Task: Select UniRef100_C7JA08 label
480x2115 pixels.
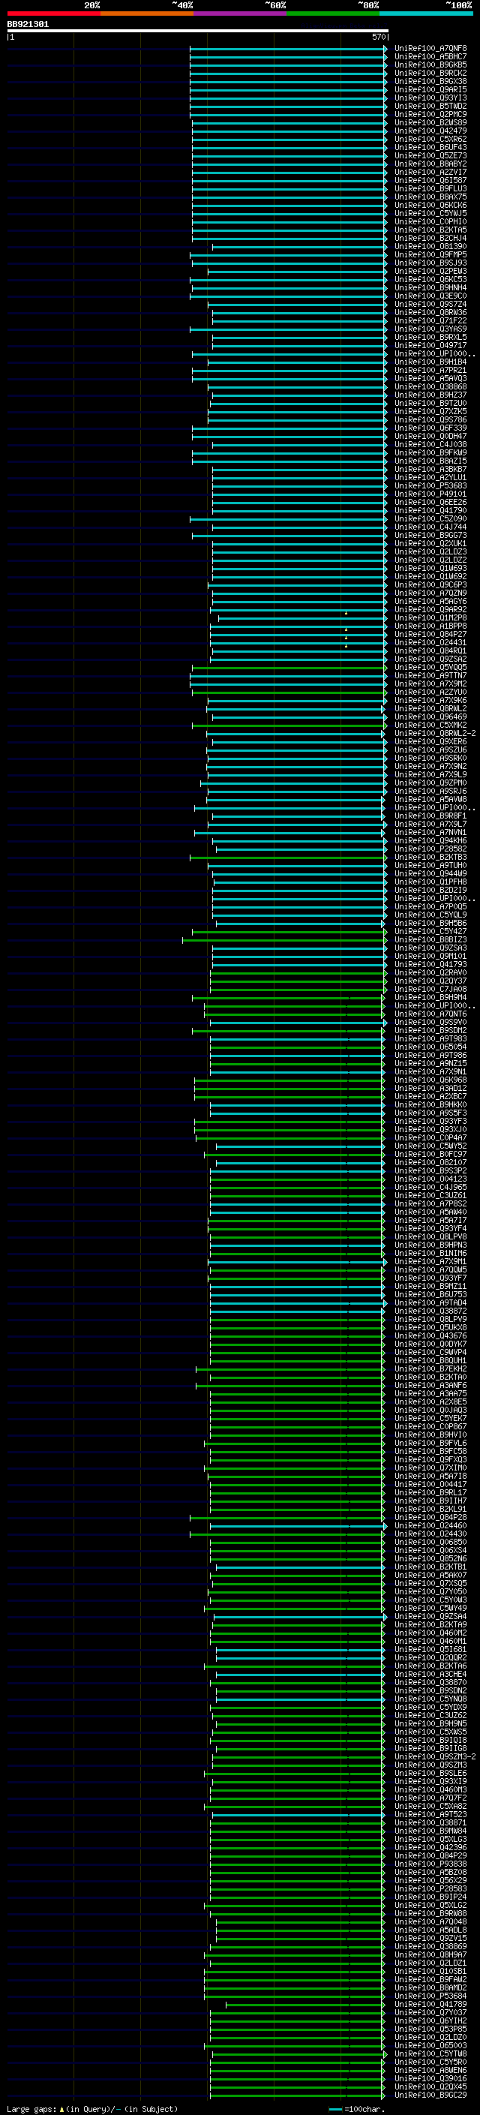Action: [x=430, y=989]
